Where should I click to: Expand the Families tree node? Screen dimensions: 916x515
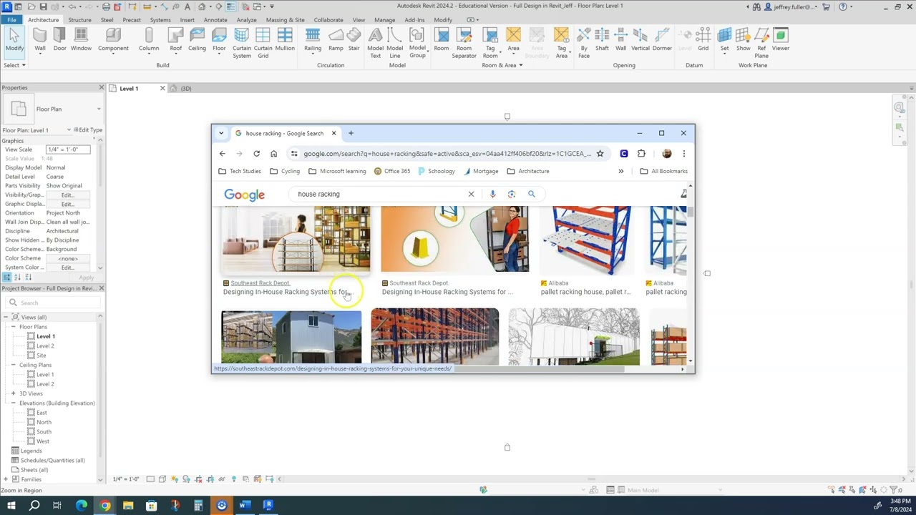tap(6, 479)
